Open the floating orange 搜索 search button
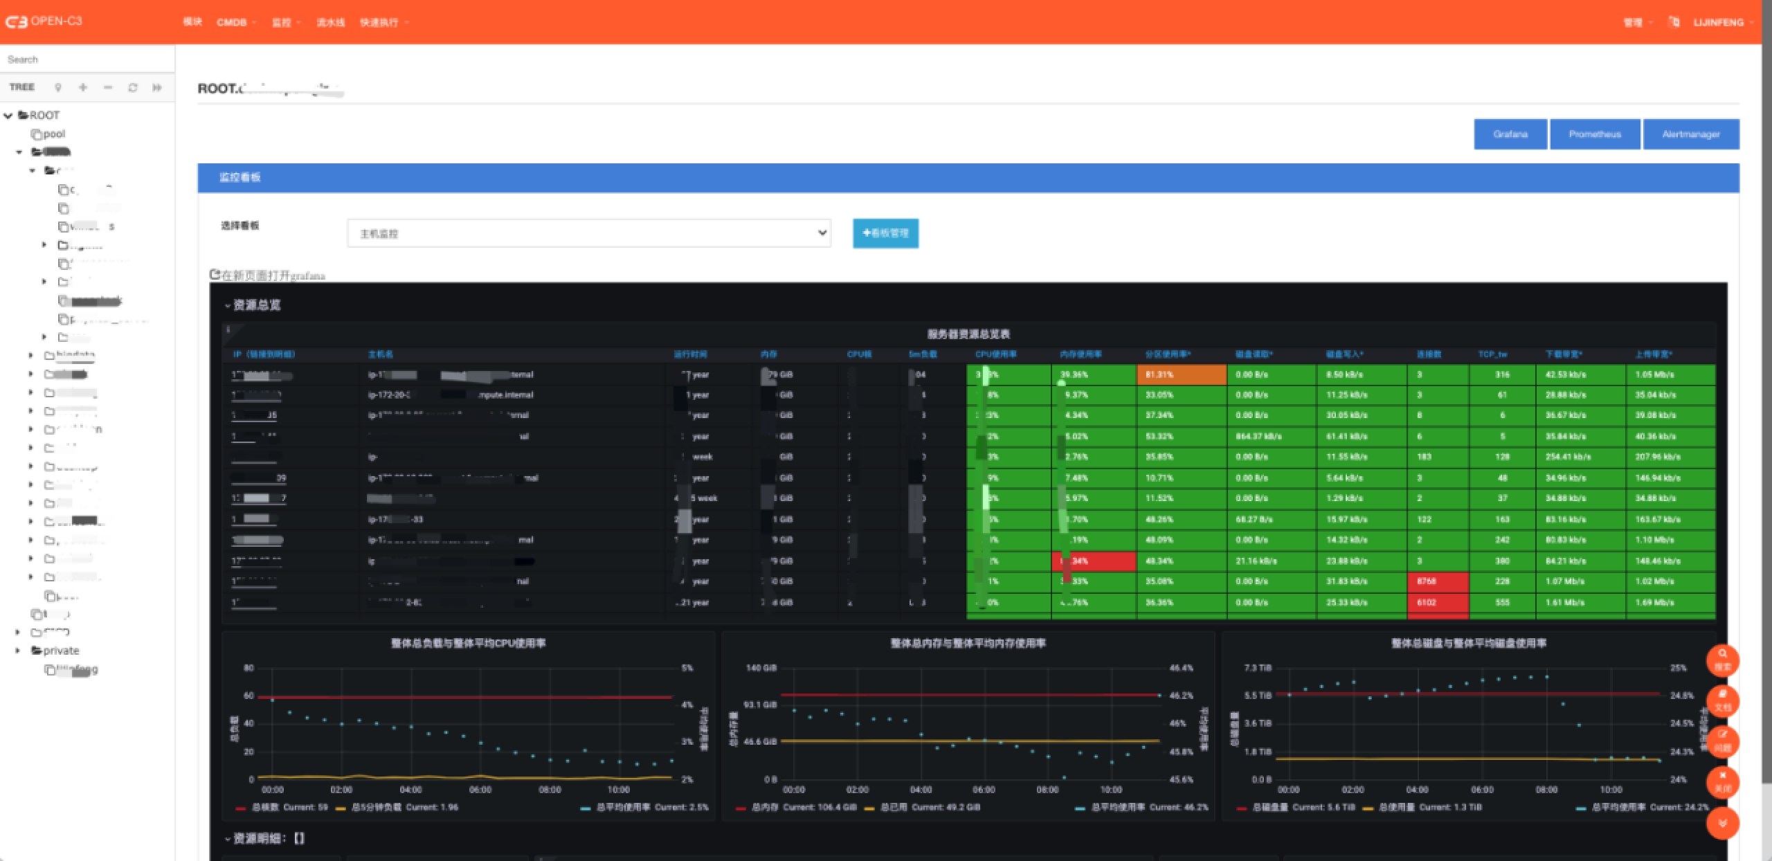Screen dimensions: 1772x861 click(1722, 660)
